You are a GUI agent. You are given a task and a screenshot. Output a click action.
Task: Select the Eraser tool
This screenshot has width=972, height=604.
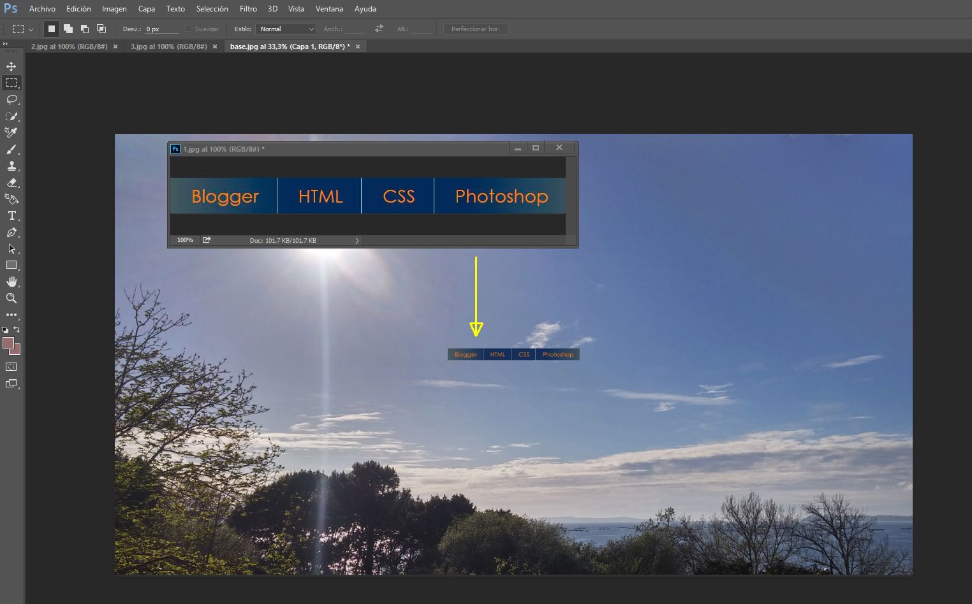coord(11,182)
